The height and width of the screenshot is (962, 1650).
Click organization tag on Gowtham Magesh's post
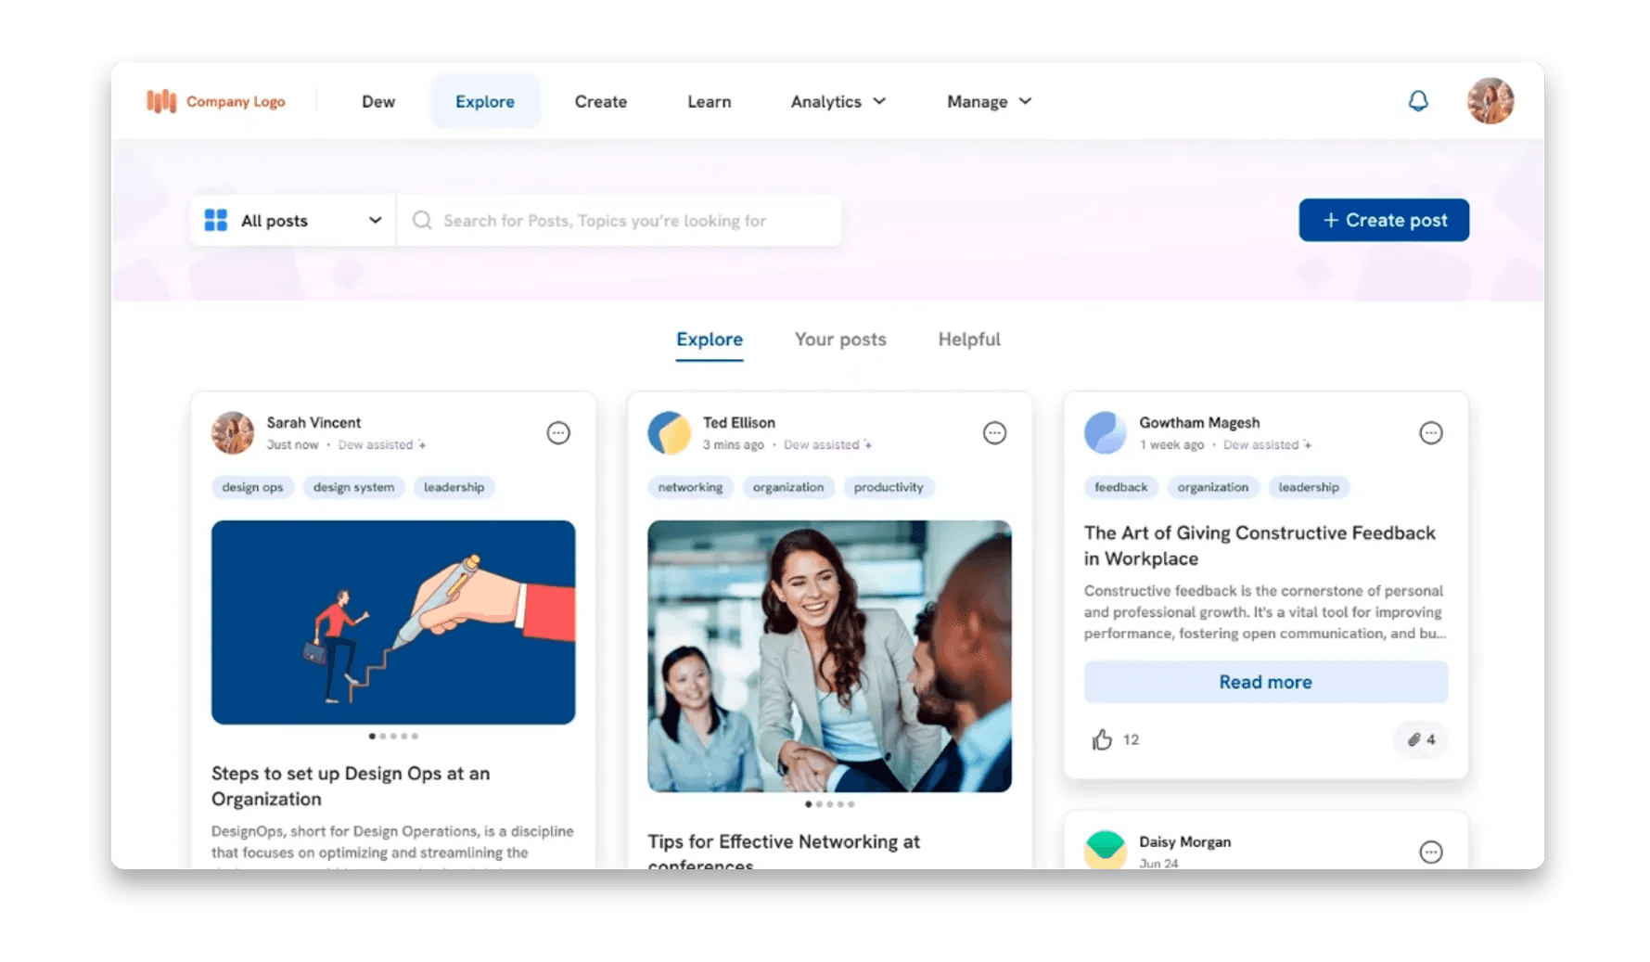pos(1213,487)
